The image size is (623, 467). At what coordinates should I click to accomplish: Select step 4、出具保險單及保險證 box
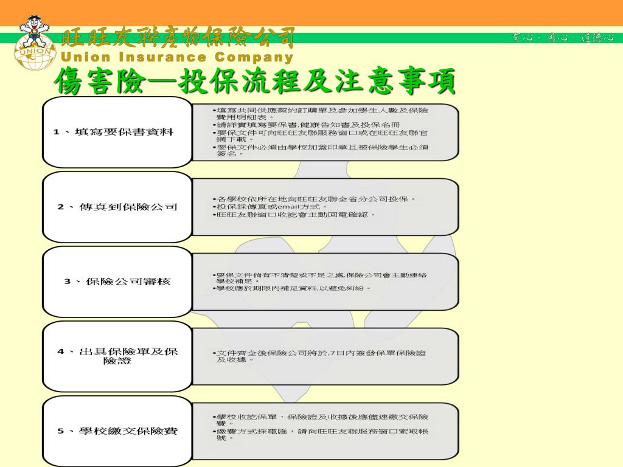(x=117, y=356)
